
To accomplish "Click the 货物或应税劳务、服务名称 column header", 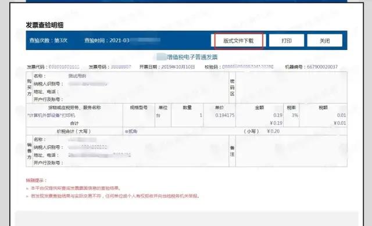I will click(74, 107).
